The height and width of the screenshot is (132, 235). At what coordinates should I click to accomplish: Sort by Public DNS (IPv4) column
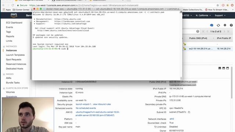point(198,38)
